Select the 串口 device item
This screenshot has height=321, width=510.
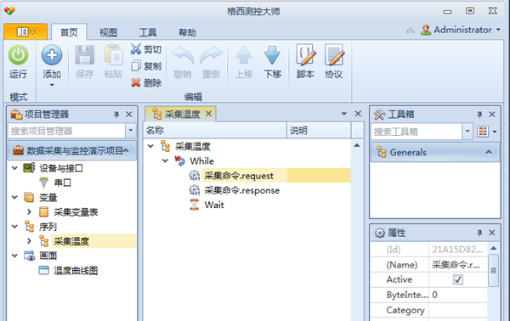[x=62, y=183]
